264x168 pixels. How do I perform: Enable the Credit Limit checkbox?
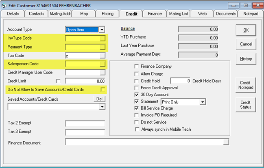click(x=58, y=81)
